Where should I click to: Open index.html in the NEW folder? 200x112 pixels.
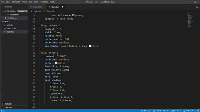click(11, 28)
